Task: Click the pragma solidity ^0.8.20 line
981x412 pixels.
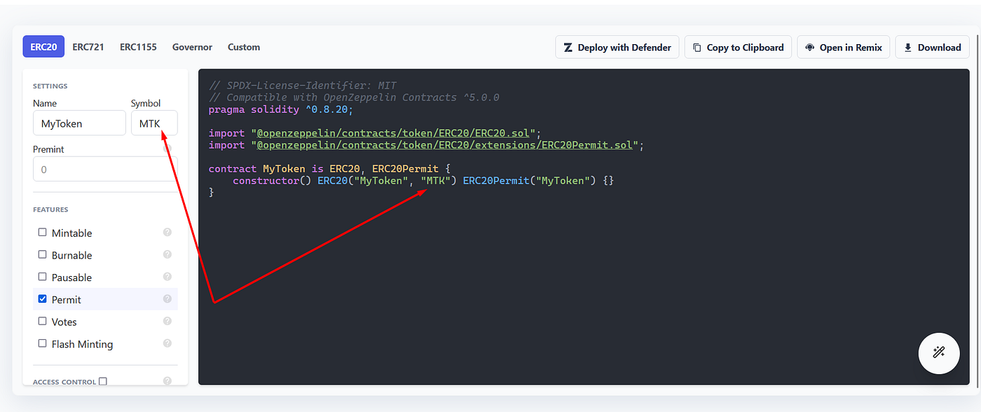Action: pyautogui.click(x=281, y=109)
